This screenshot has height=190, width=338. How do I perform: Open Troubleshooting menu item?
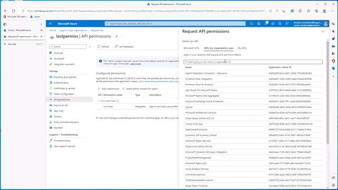coord(62,141)
